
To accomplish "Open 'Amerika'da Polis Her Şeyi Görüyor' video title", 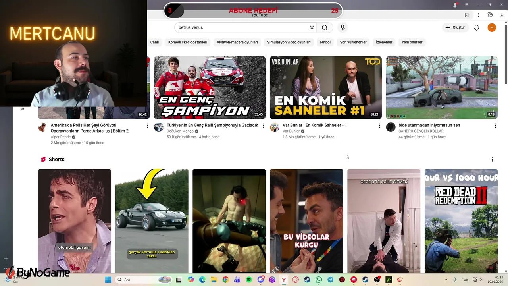I will tap(90, 128).
